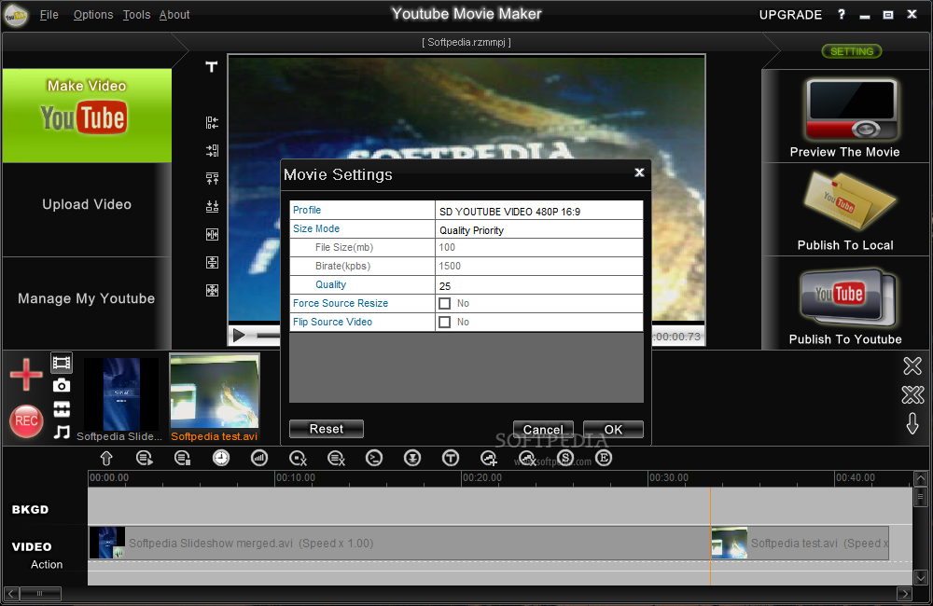Image resolution: width=933 pixels, height=606 pixels.
Task: Click the command prompt icon in timeline toolbar
Action: pyautogui.click(x=374, y=458)
